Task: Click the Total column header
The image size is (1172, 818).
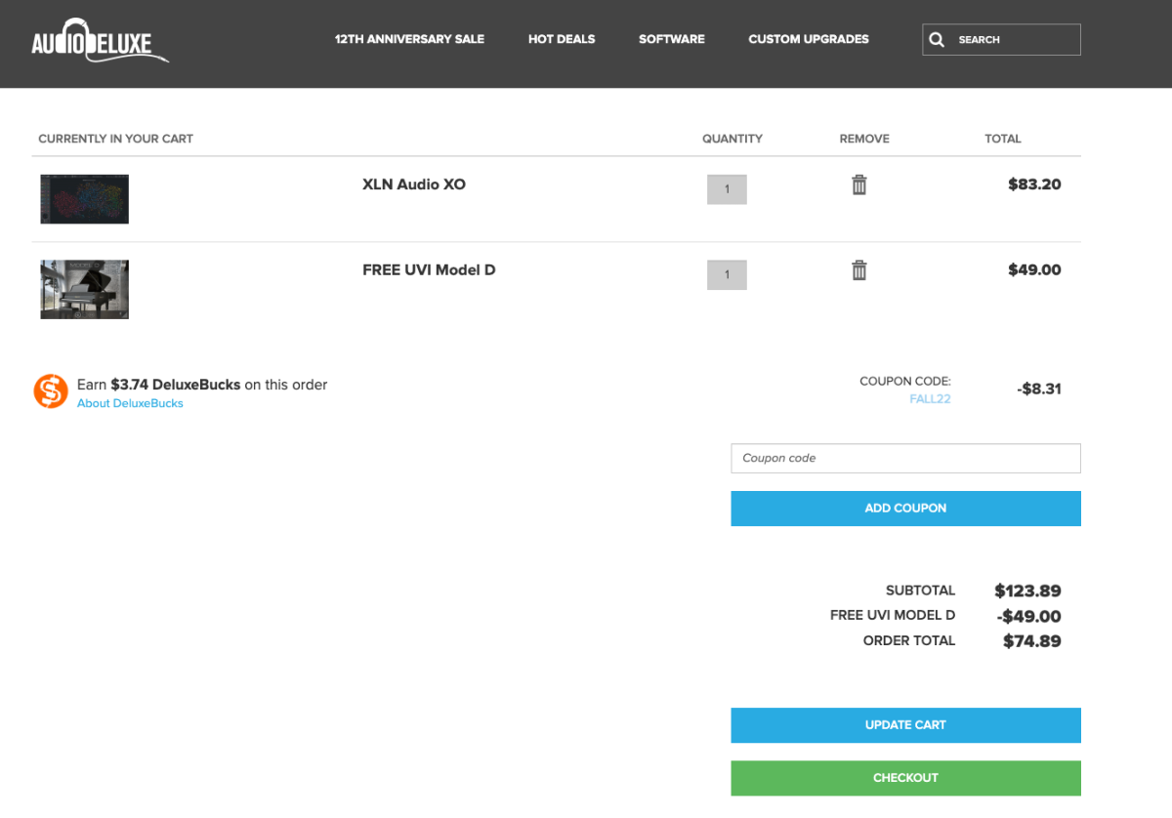Action: click(1003, 139)
